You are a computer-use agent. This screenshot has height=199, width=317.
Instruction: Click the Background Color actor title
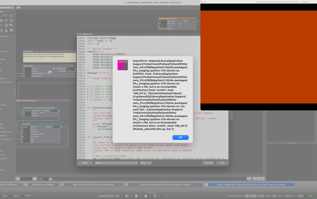(177, 18)
